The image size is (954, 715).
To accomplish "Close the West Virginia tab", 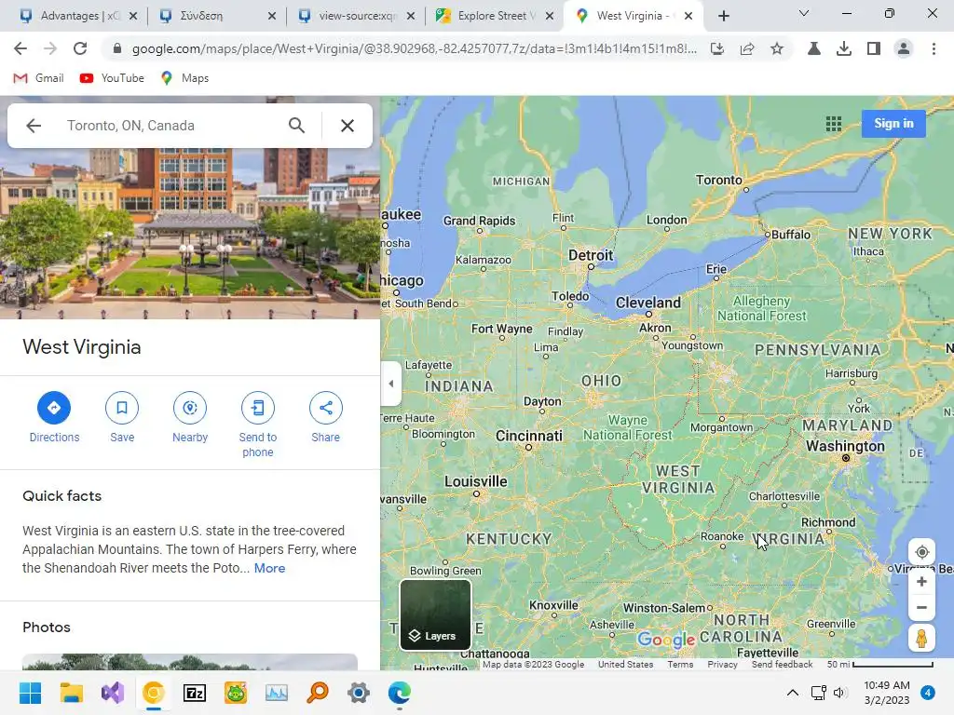I will click(688, 16).
